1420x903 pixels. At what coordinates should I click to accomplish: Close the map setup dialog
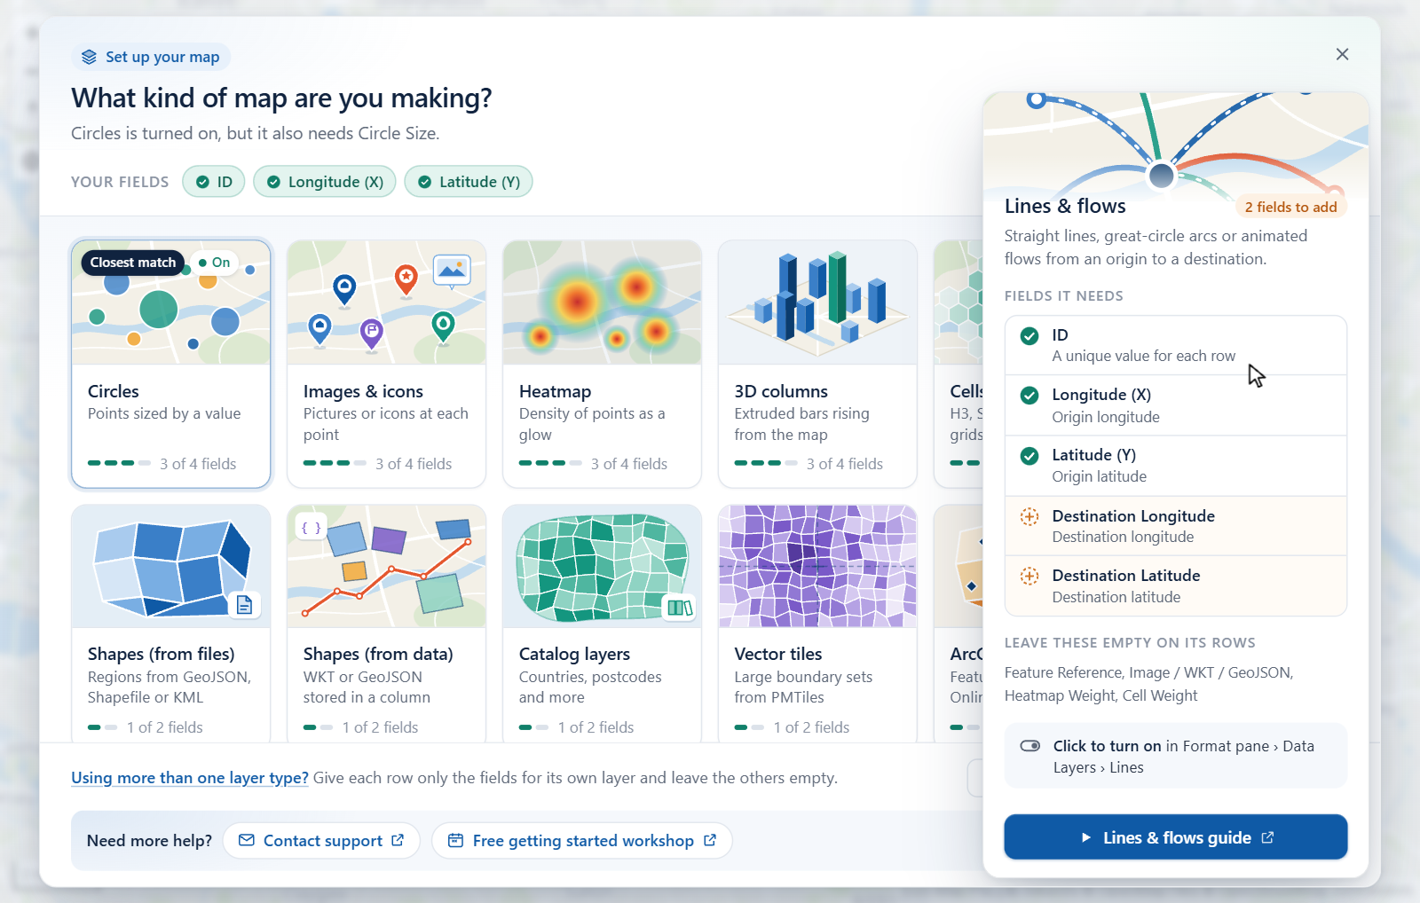1342,54
